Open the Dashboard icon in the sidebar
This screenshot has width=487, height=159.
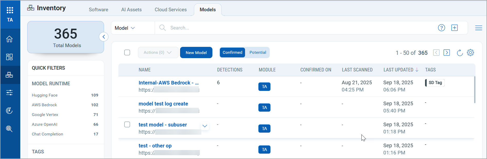pos(10,57)
